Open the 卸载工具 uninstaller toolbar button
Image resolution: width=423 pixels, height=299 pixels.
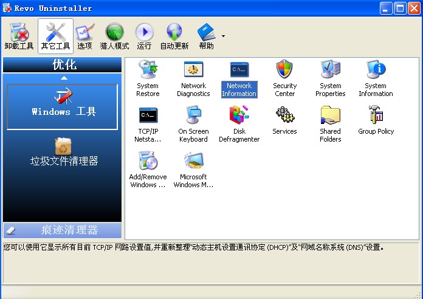tap(19, 36)
